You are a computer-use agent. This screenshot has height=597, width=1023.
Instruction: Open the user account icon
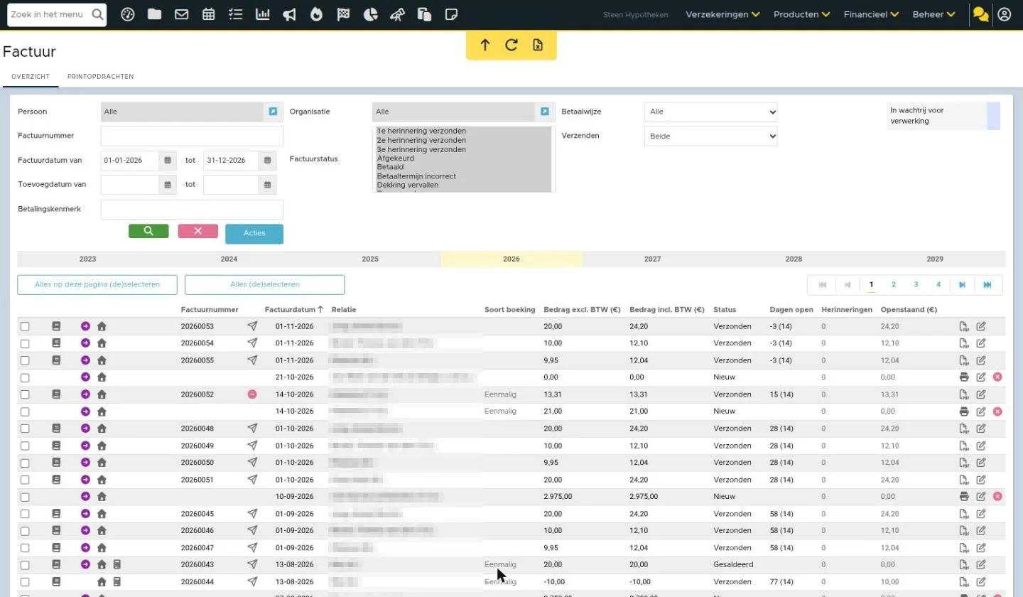1004,14
